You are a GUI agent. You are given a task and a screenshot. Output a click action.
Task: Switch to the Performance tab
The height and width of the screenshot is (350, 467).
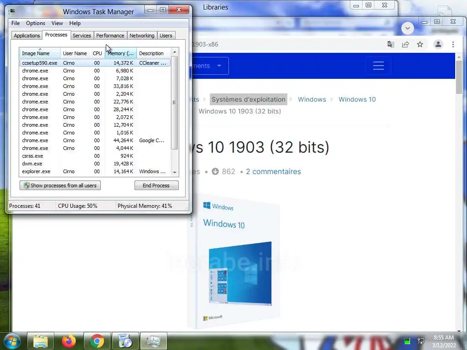(x=110, y=36)
